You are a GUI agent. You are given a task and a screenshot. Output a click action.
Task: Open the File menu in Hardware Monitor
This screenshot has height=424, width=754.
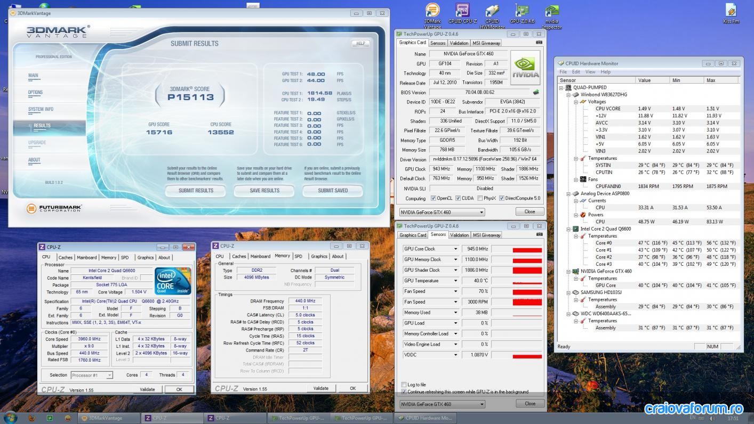point(563,72)
